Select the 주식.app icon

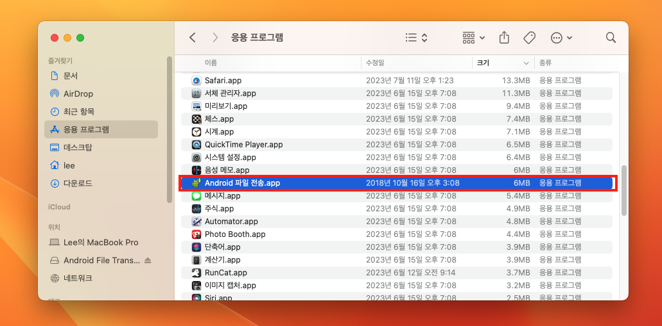[196, 209]
